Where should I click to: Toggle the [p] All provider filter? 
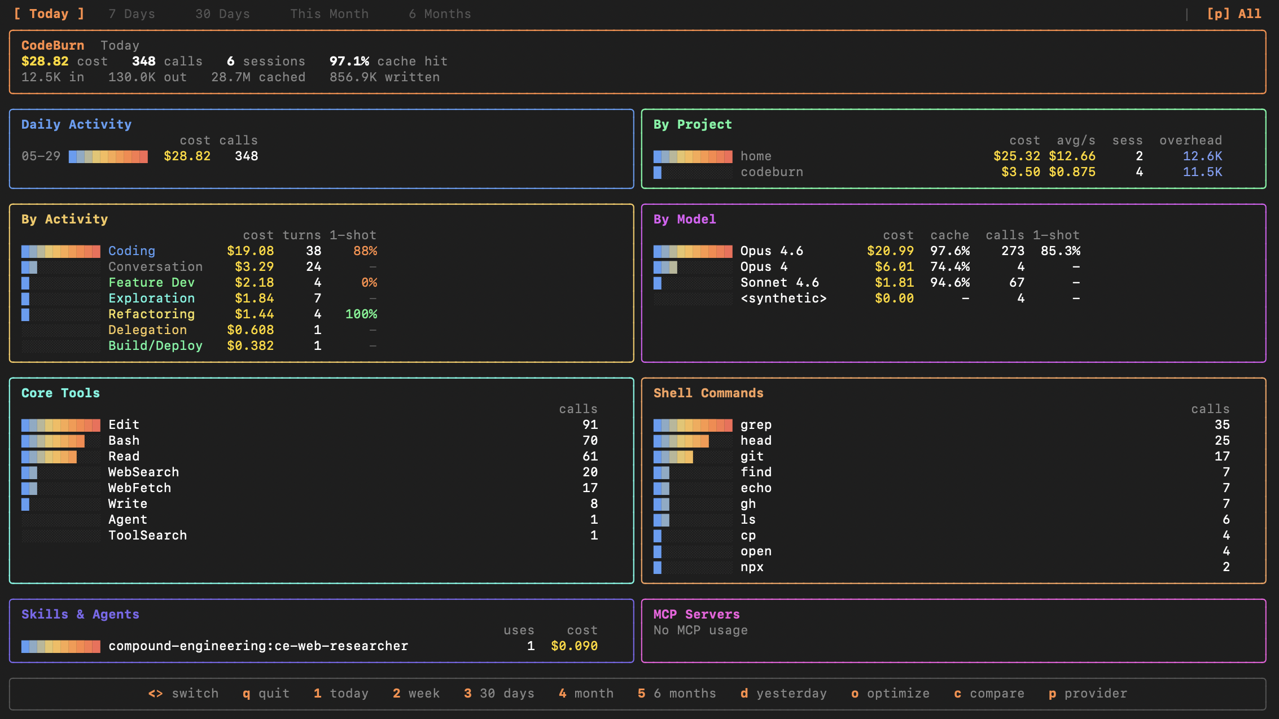(1234, 14)
